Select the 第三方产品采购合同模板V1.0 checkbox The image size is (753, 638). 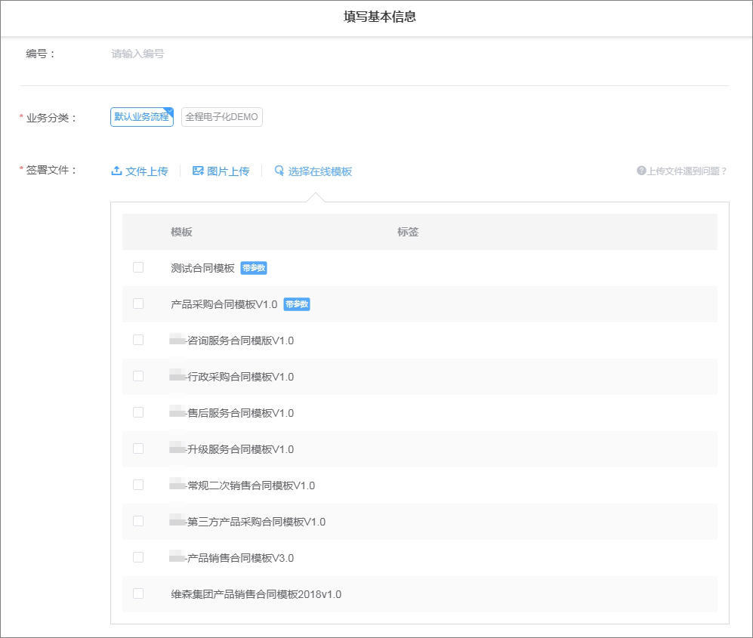(138, 521)
